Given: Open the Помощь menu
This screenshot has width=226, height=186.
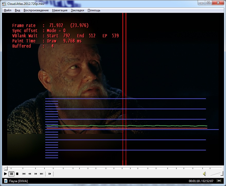Looking at the screenshot, I should point(94,10).
